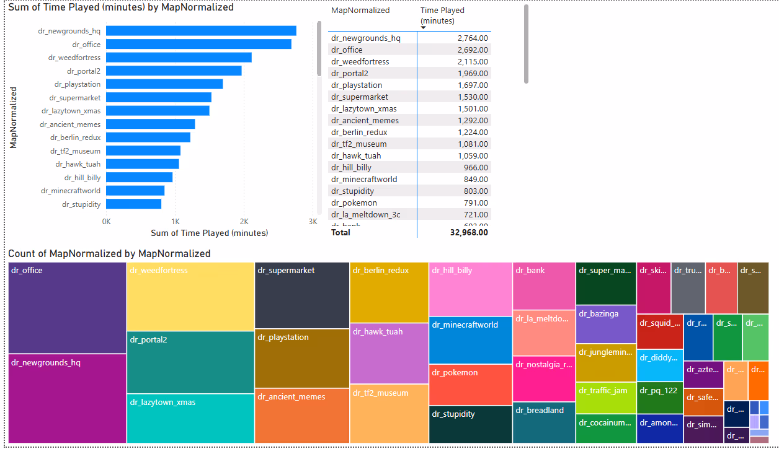The image size is (779, 449).
Task: Click the purple dr_bazinga treemap tile
Action: (606, 325)
